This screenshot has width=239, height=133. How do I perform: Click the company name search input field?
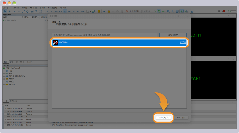(x=104, y=35)
